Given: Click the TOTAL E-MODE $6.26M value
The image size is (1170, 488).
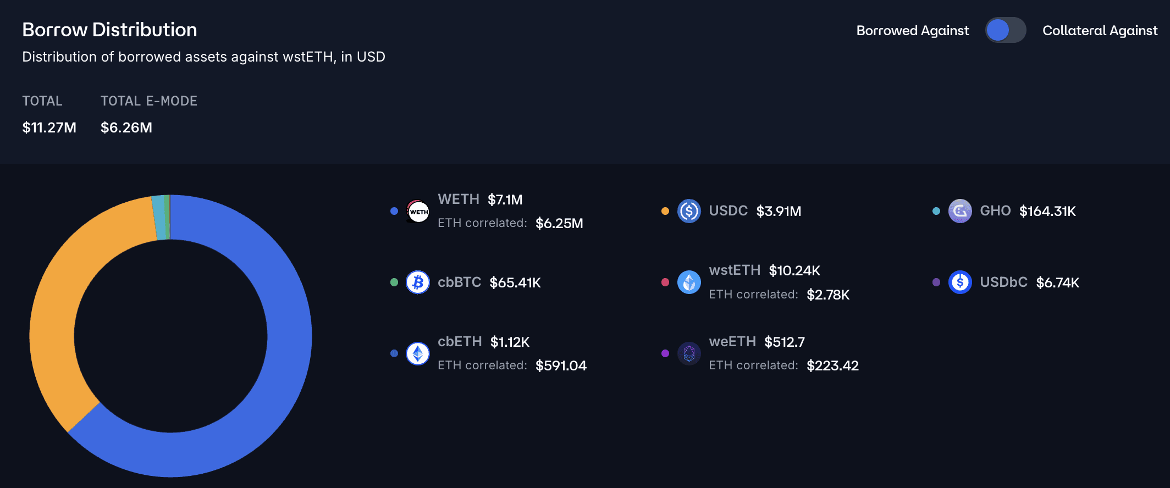Looking at the screenshot, I should click(126, 127).
